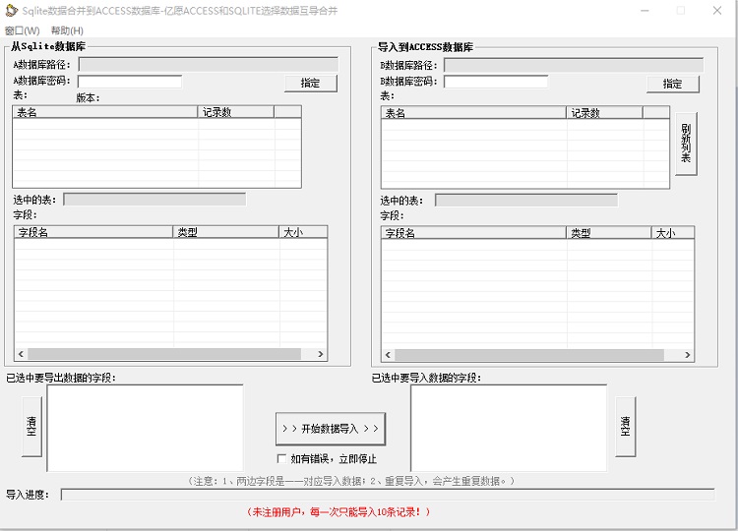Sort Sqlite table list by 记录数 header
The width and height of the screenshot is (738, 531).
click(x=236, y=112)
